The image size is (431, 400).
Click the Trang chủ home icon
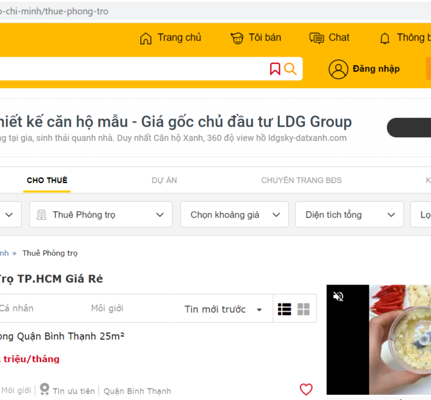pyautogui.click(x=146, y=39)
